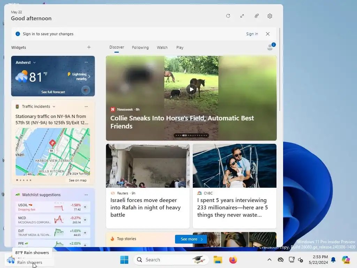Open the DJT Trump Media stock row
This screenshot has width=357, height=268.
click(x=53, y=233)
